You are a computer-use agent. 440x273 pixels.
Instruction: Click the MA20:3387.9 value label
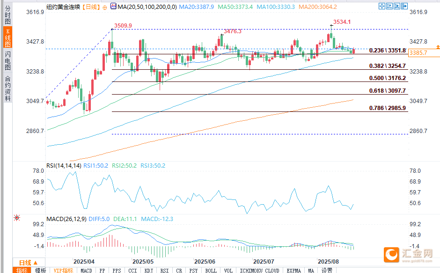coord(197,7)
